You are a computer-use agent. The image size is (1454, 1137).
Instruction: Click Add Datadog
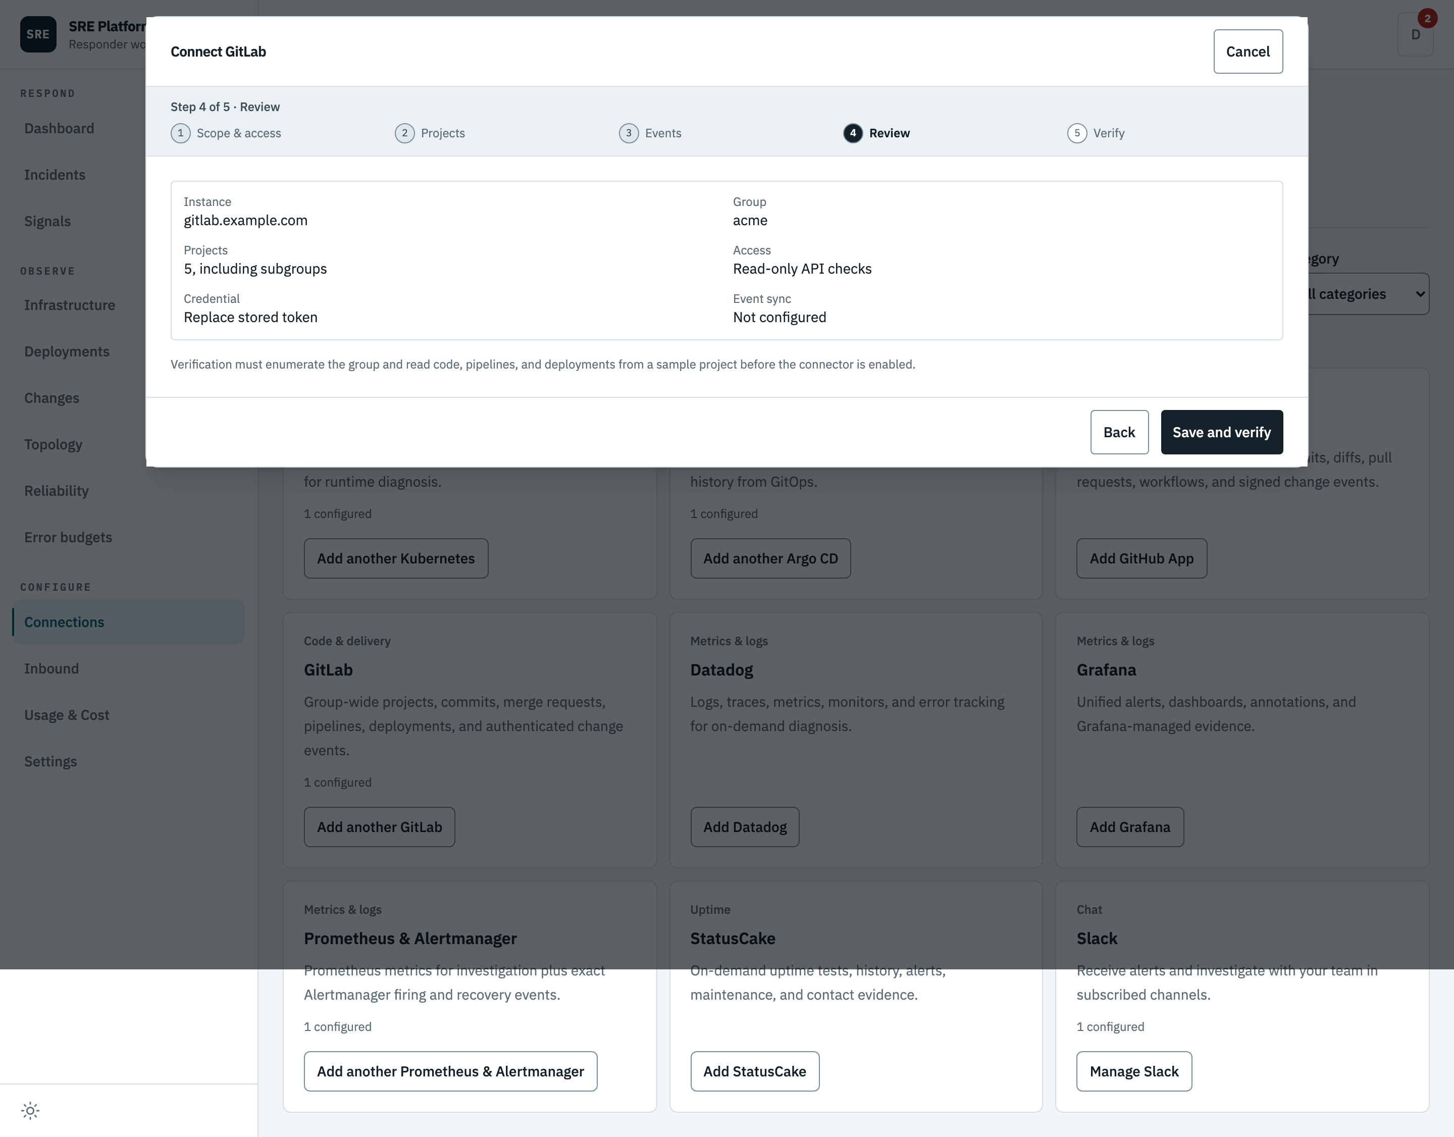[745, 827]
